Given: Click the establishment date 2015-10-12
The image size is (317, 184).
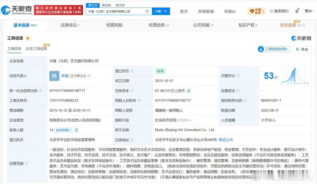Looking at the screenshot, I should click(164, 81).
